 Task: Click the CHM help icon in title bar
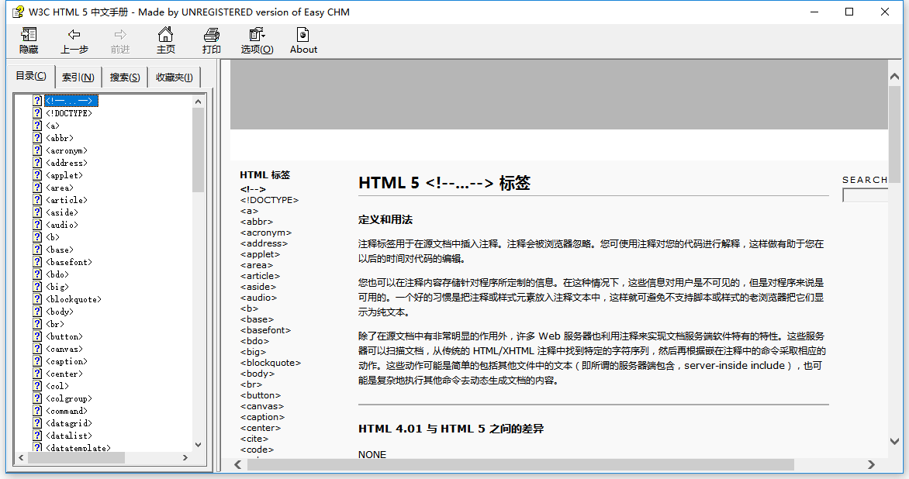pyautogui.click(x=17, y=12)
